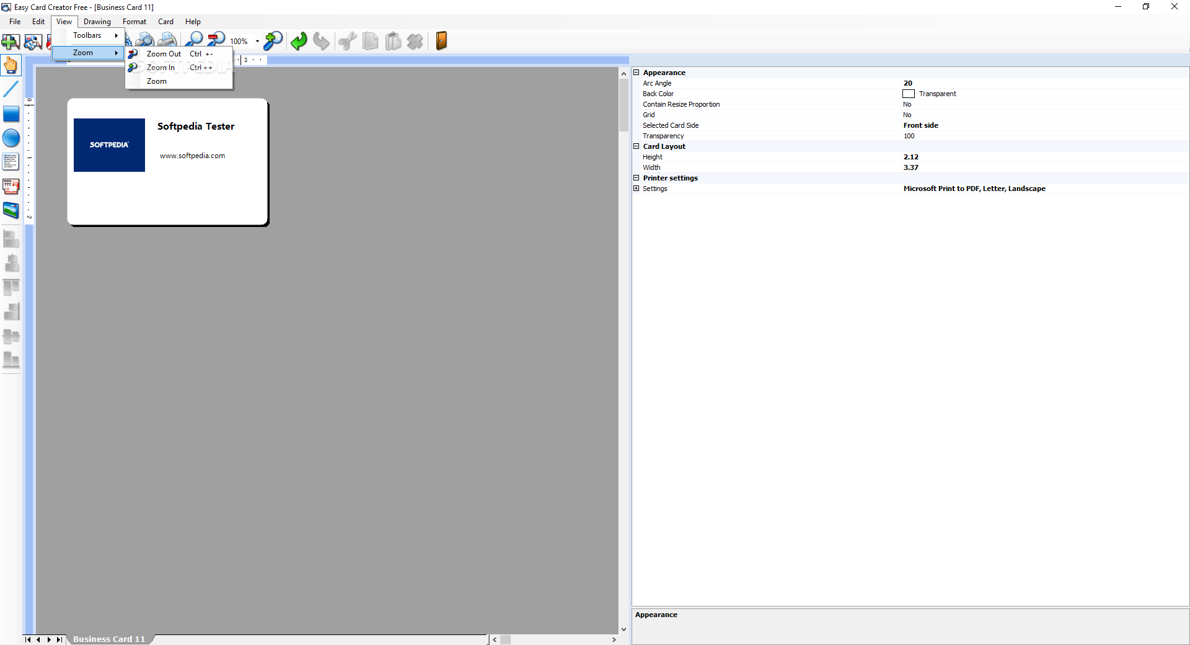1190x645 pixels.
Task: Click the align top edges icon
Action: tap(11, 287)
